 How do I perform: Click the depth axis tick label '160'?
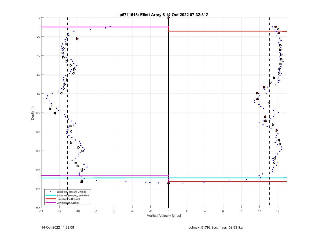(x=38, y=170)
